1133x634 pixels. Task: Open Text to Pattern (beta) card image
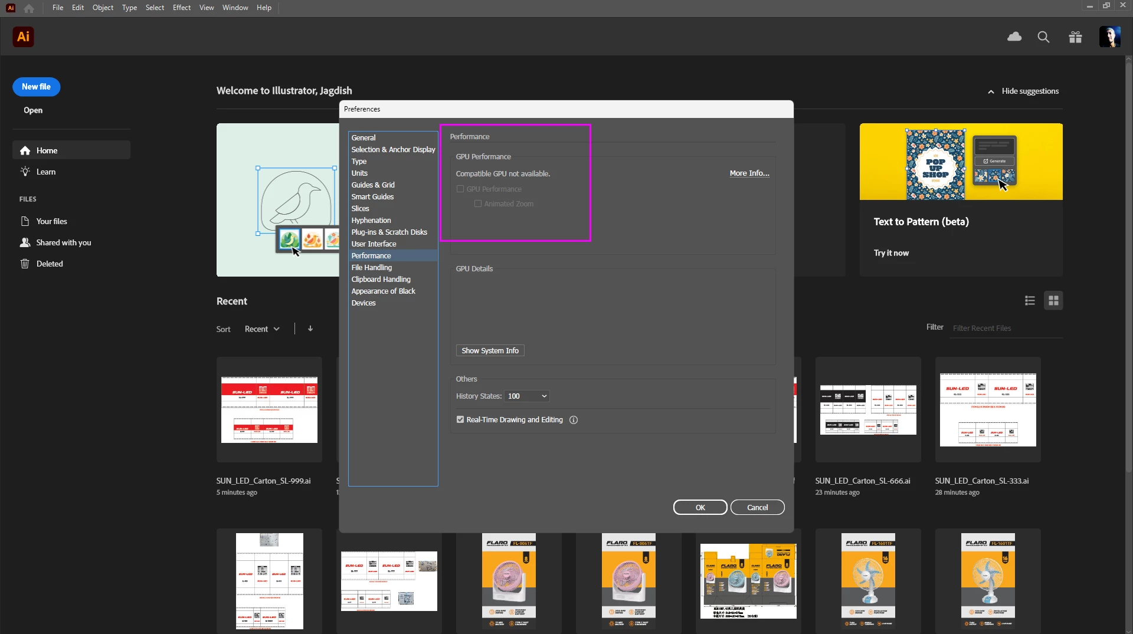(x=961, y=162)
